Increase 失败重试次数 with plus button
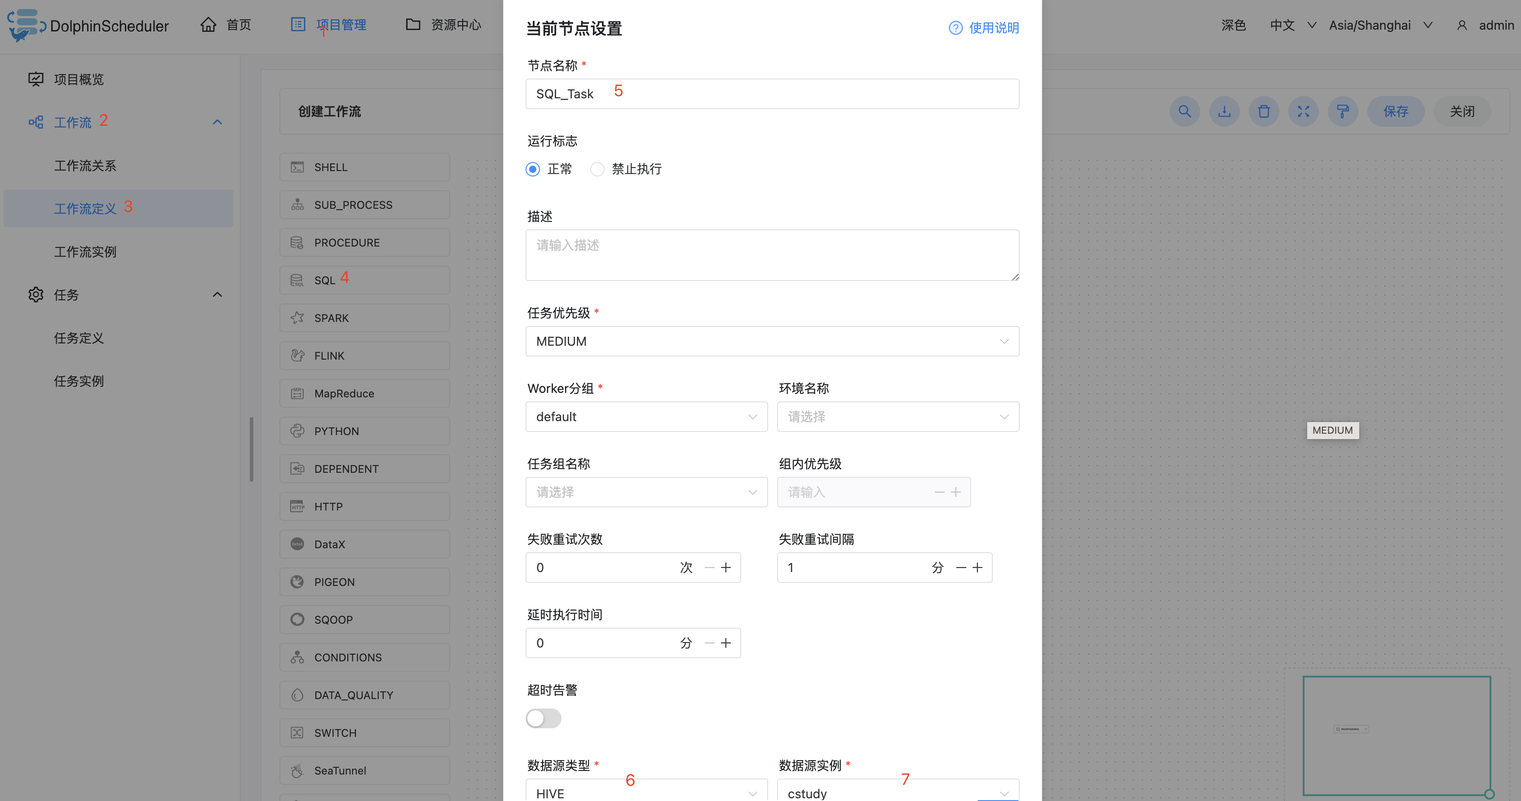1521x801 pixels. (x=726, y=567)
